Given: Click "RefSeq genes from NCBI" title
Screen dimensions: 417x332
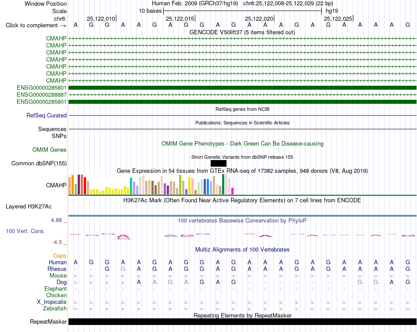Looking at the screenshot, I should pos(242,109).
